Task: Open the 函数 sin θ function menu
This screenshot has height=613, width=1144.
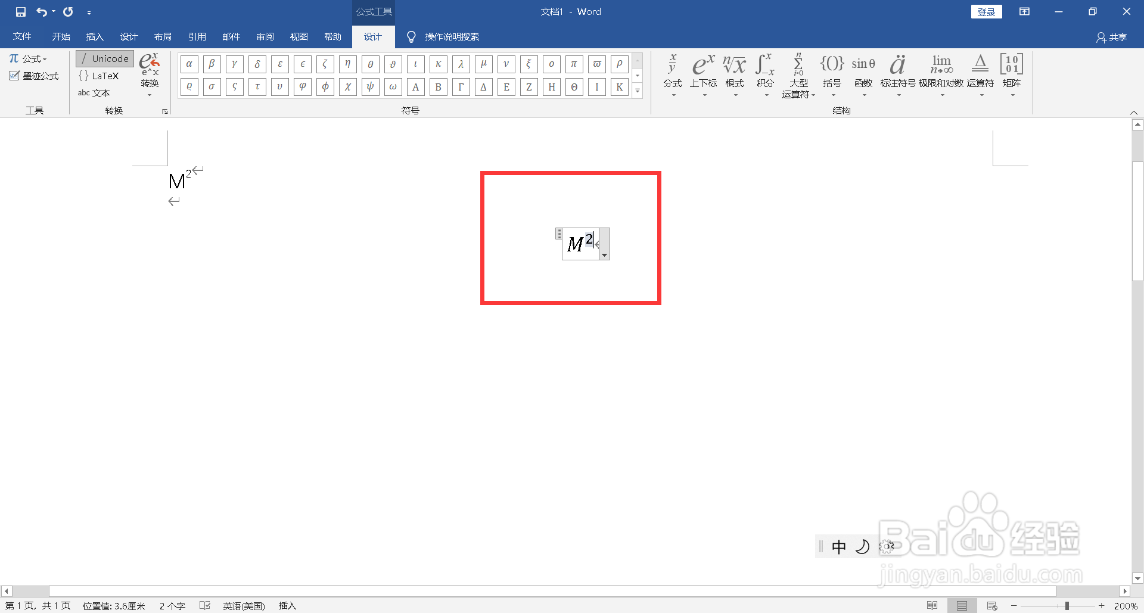Action: coord(863,75)
